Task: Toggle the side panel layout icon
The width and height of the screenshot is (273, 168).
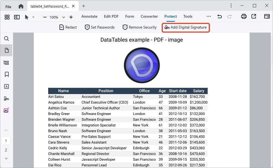Action: click(x=17, y=17)
